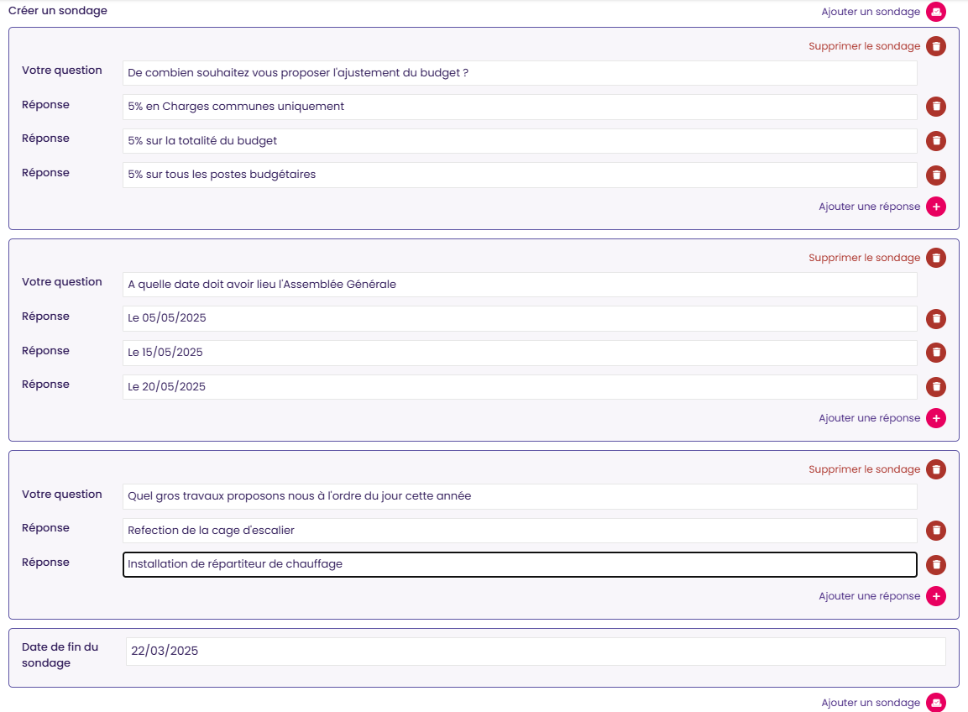The width and height of the screenshot is (968, 712).
Task: Click the plus icon to add an answer to the budget survey
Action: [x=936, y=207]
